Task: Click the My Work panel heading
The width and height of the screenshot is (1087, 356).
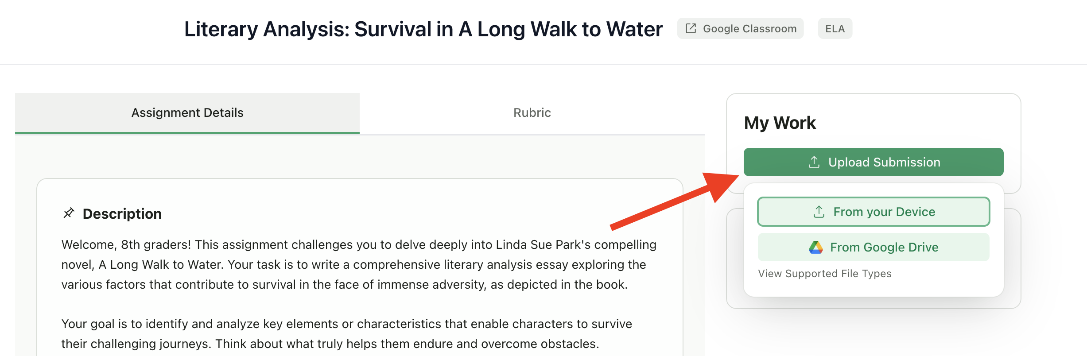Action: click(780, 123)
